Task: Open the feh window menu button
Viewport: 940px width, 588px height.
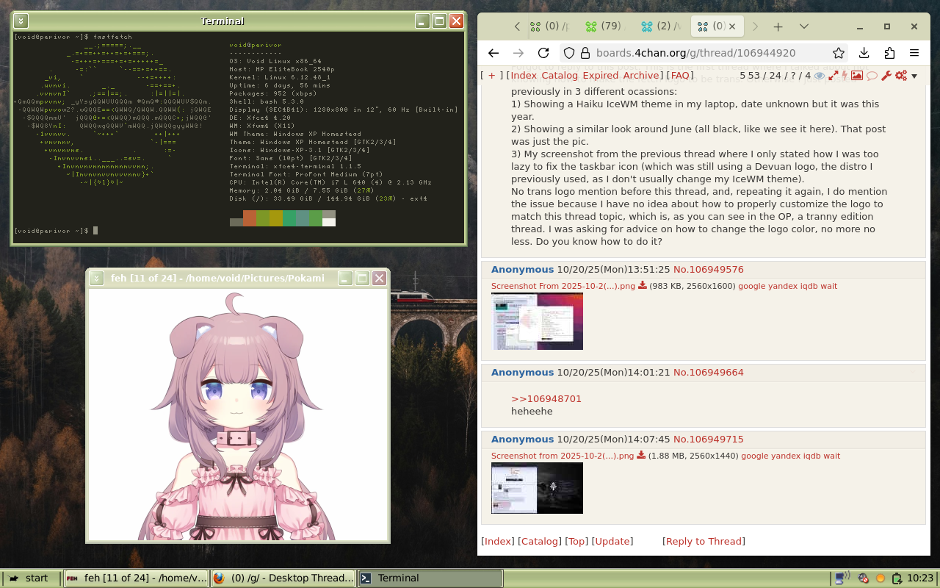Action: click(x=96, y=278)
